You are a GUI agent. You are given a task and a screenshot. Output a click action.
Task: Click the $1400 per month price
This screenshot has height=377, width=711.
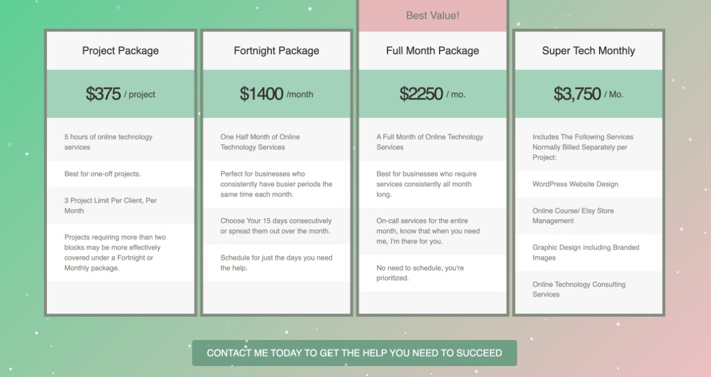tap(276, 94)
